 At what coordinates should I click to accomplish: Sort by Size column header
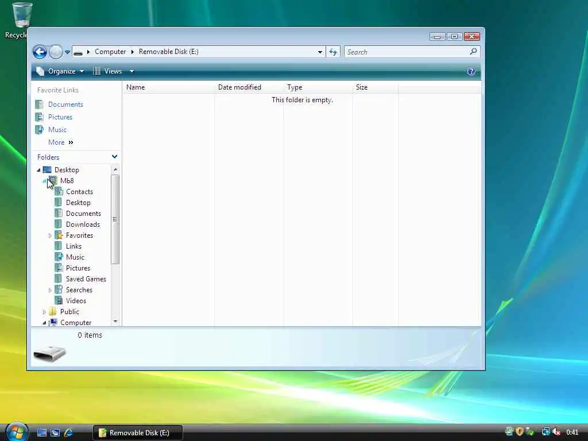pos(375,87)
